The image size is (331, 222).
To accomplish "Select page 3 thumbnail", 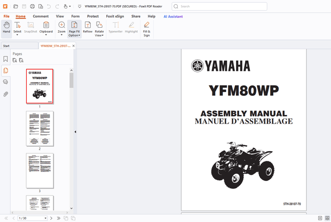I will [x=40, y=171].
